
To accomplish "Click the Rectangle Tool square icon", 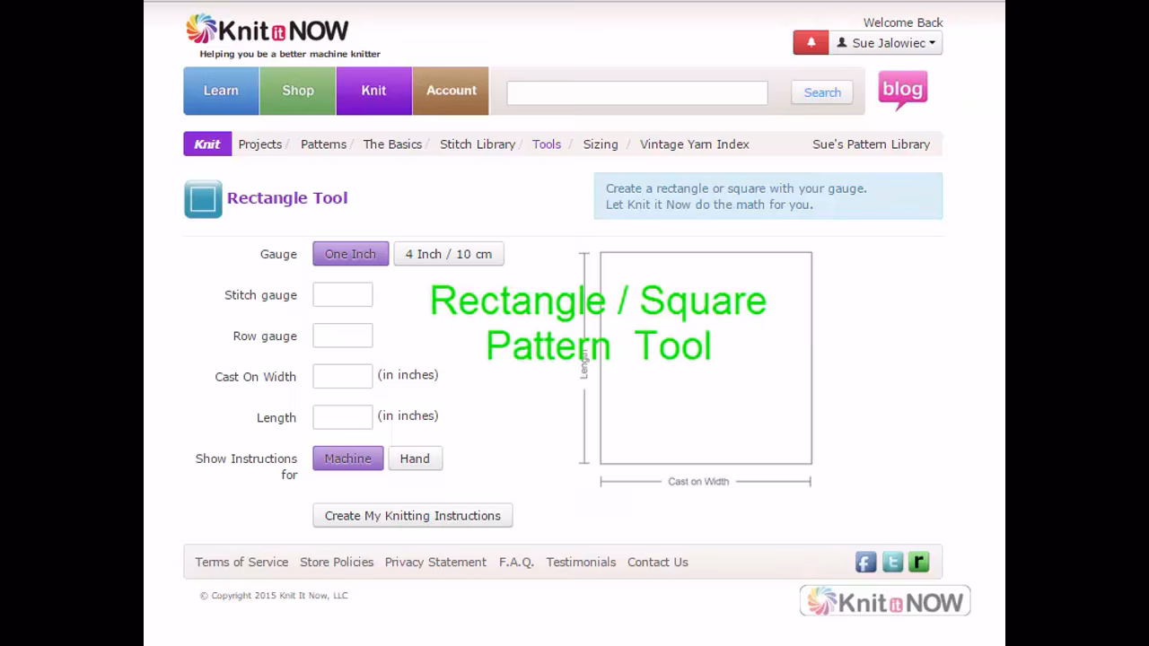I will tap(203, 199).
